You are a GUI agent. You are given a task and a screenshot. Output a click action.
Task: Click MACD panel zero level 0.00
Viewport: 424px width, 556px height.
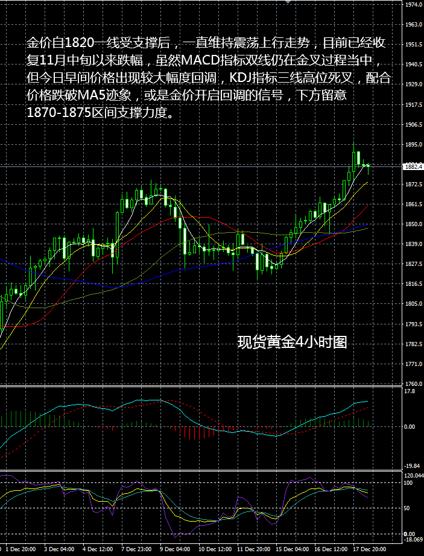(x=410, y=426)
